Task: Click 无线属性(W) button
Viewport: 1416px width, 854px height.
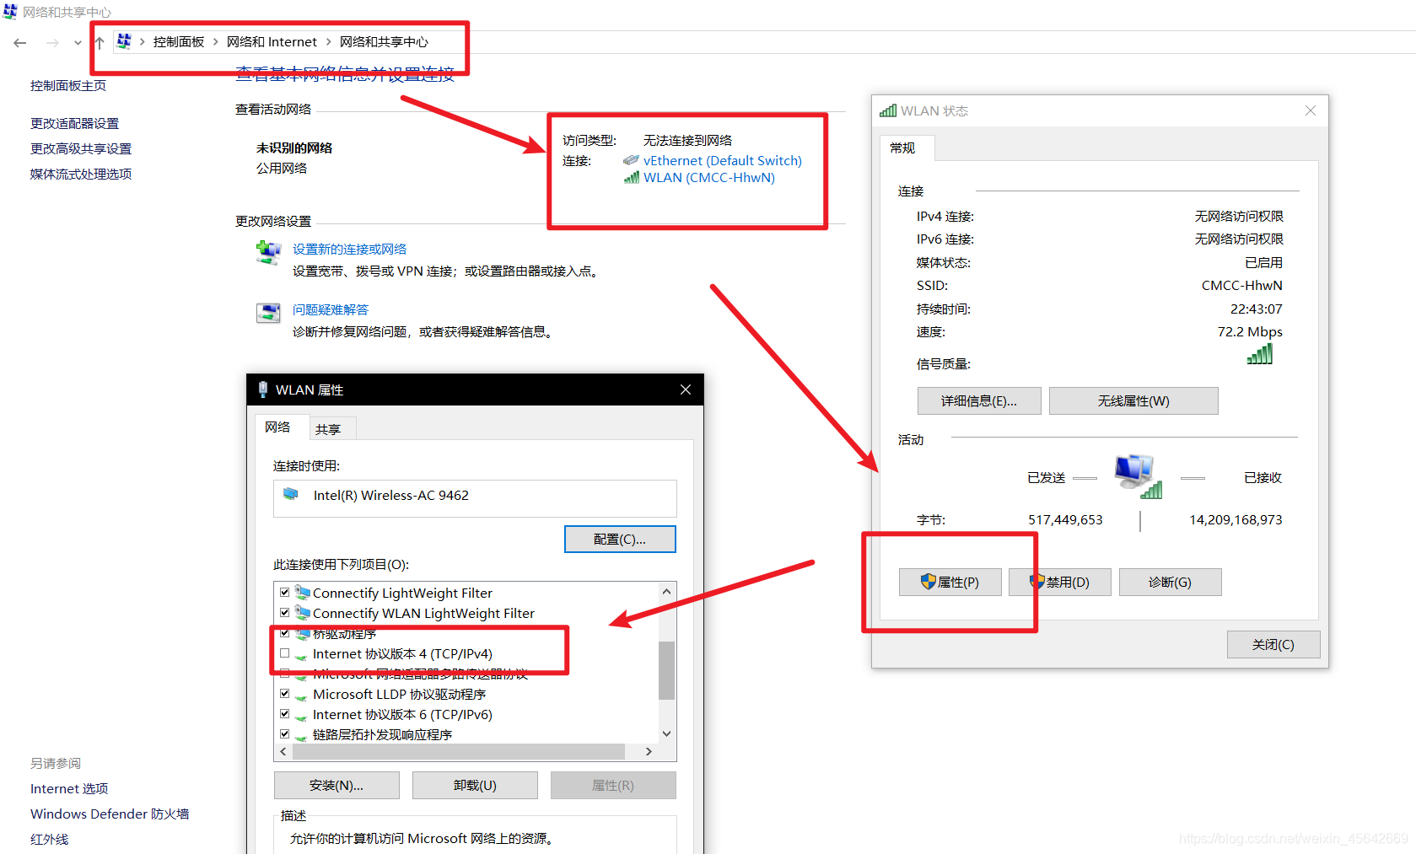Action: coord(1133,401)
